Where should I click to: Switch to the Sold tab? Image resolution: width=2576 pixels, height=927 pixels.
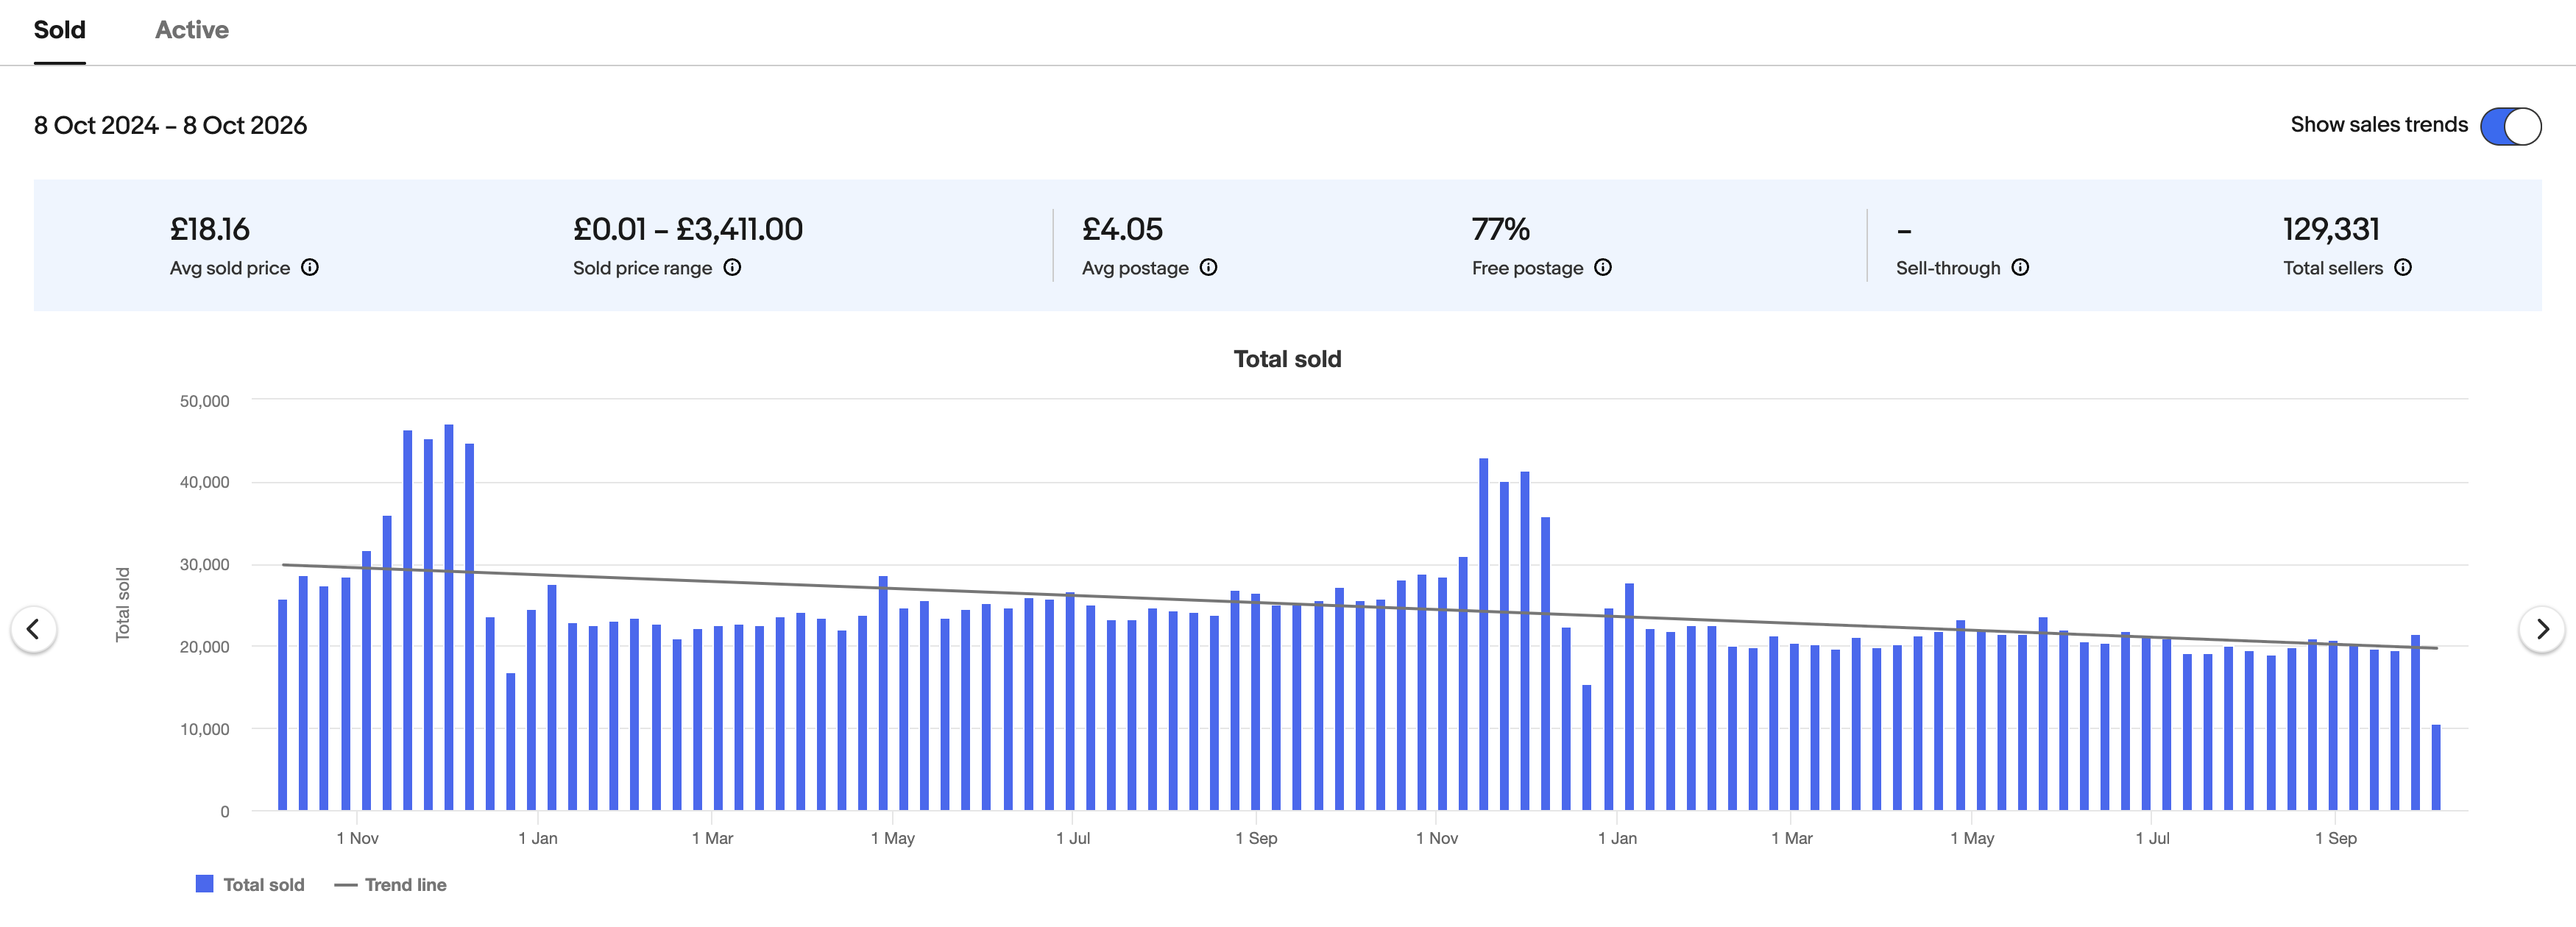(x=60, y=30)
